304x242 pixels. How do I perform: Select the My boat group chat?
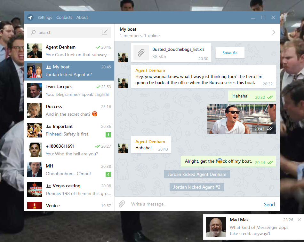69,71
